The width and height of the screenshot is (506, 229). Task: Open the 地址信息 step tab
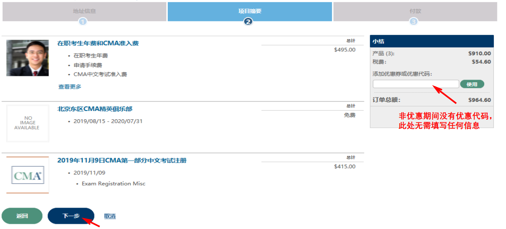[84, 11]
